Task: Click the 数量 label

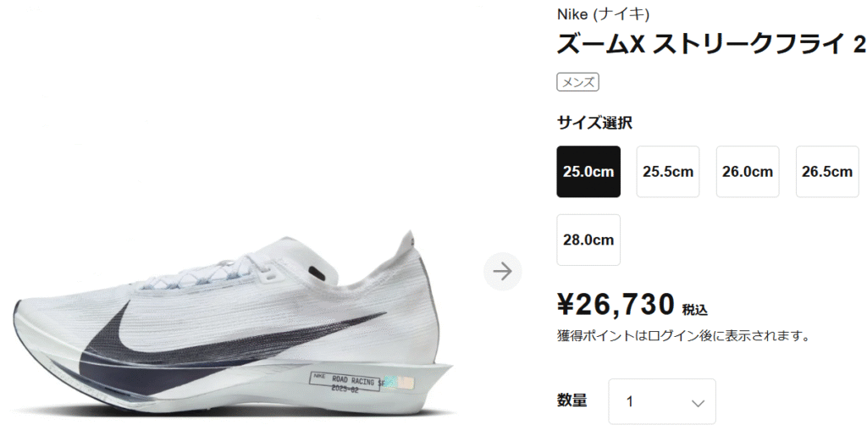Action: click(572, 400)
